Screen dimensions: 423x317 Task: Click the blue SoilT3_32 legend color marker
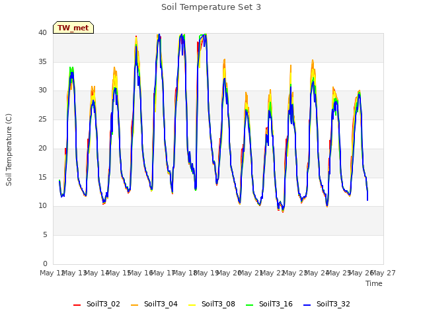tap(307, 305)
